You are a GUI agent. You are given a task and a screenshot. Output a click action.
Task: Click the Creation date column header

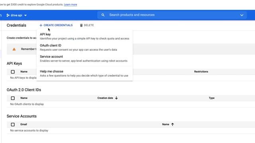(x=105, y=98)
